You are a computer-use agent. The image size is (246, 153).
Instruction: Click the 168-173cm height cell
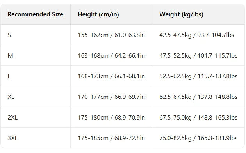(x=111, y=76)
